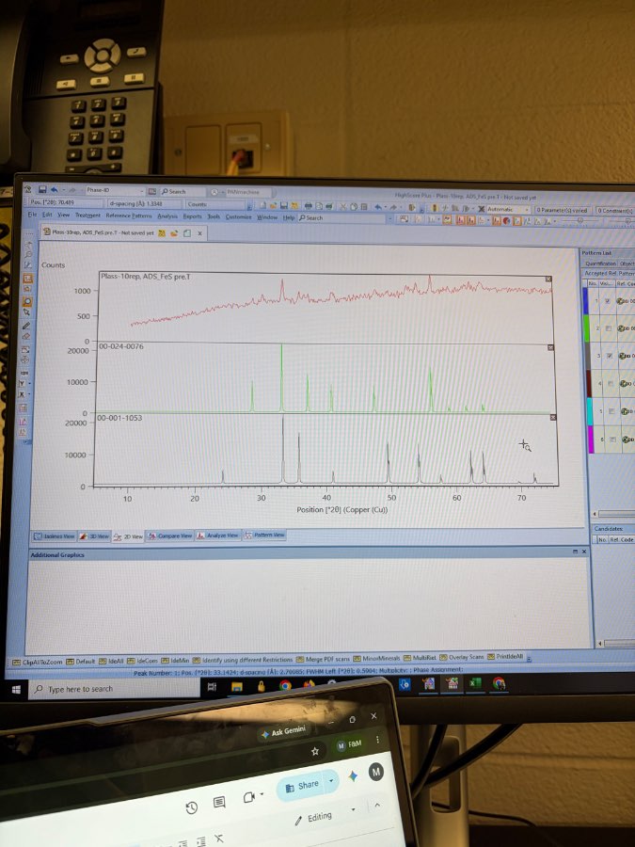Open Google Chrome from the taskbar
This screenshot has height=847, width=635.
pos(285,685)
